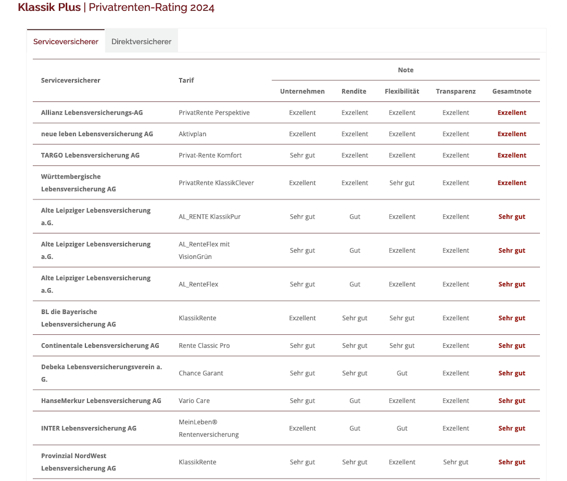
Task: Select INTER Lebensversicherung AG
Action: coord(88,428)
